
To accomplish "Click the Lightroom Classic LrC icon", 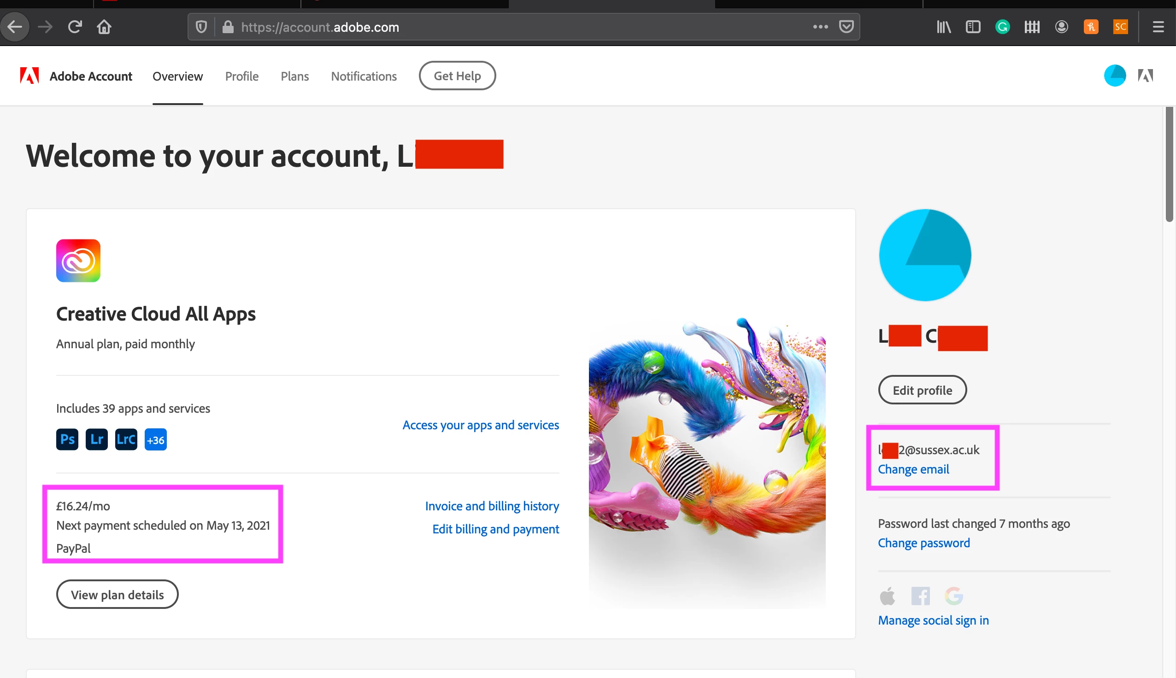I will coord(126,439).
